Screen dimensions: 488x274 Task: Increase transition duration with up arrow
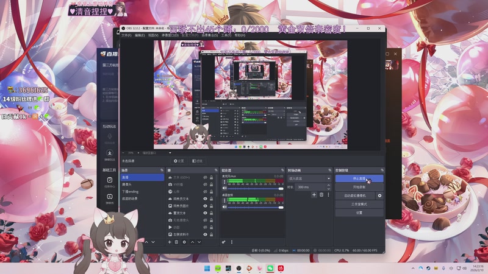[329, 186]
